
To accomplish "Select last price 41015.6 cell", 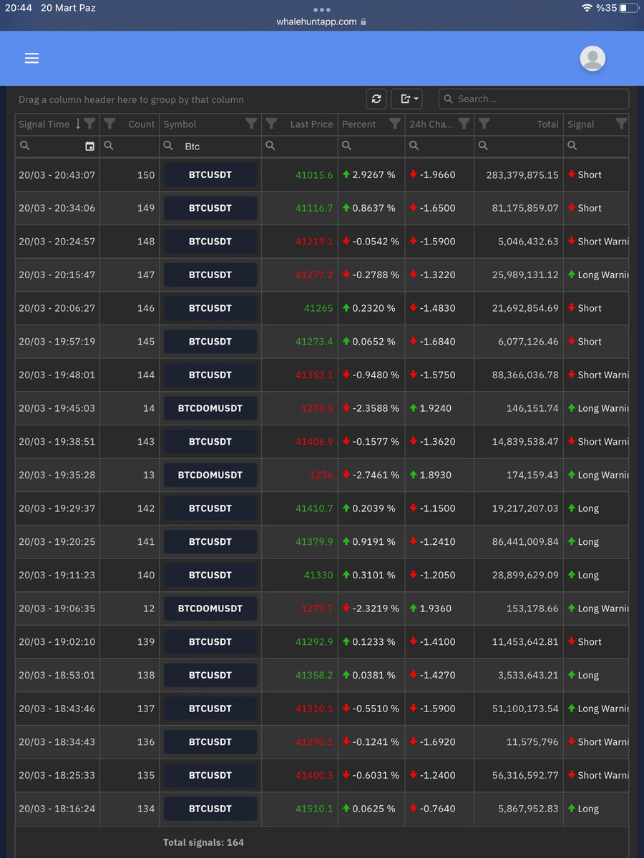I will [x=299, y=175].
